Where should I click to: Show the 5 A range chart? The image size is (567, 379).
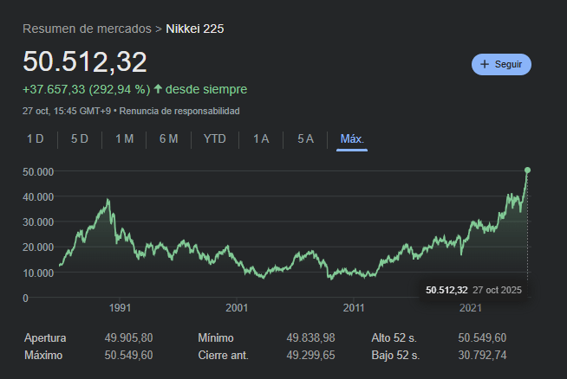click(305, 138)
